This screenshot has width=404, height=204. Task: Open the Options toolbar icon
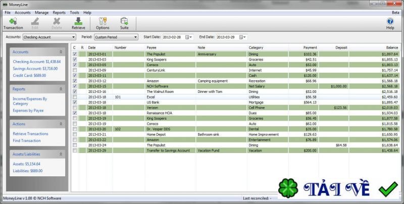tap(103, 24)
